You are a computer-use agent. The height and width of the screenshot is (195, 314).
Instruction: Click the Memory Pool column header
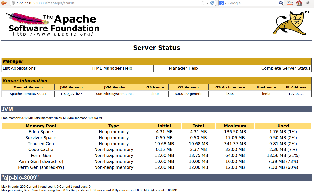coord(41,126)
